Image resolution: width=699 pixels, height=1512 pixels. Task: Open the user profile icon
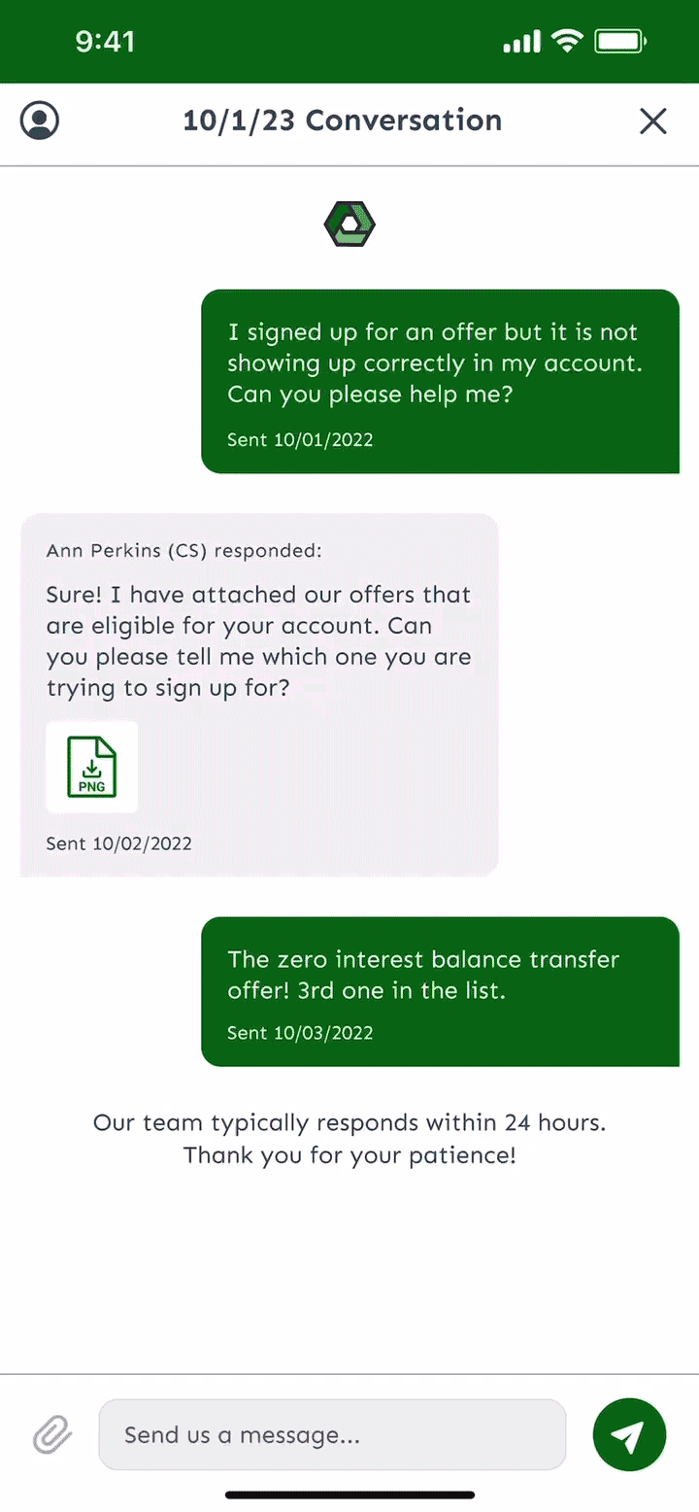click(x=40, y=121)
